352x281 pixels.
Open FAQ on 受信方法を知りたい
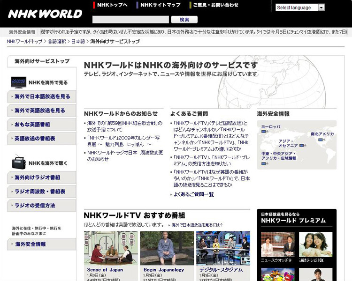pos(212,161)
